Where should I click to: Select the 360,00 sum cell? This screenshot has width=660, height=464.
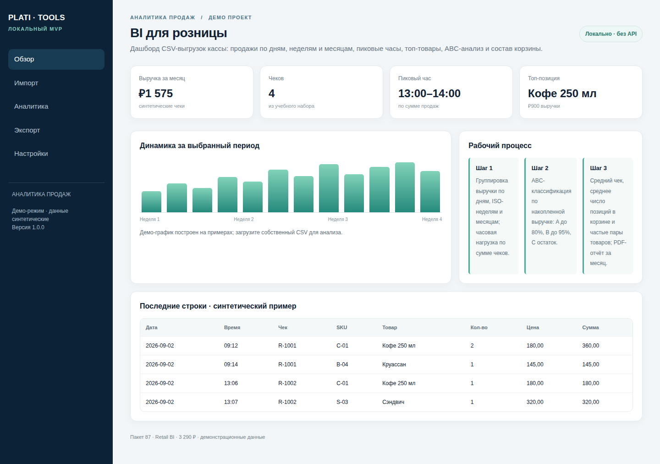(591, 346)
